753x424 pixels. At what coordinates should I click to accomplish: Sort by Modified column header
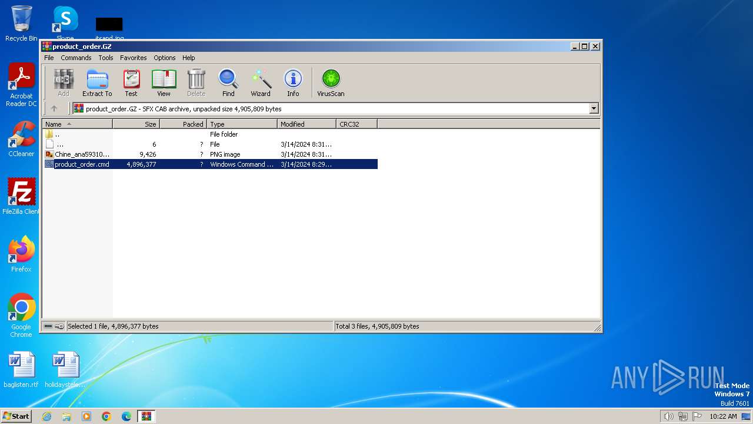coord(307,124)
